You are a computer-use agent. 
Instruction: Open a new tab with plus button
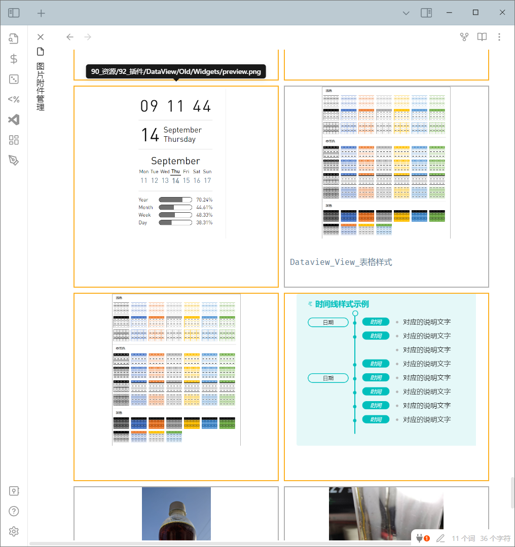(x=41, y=13)
